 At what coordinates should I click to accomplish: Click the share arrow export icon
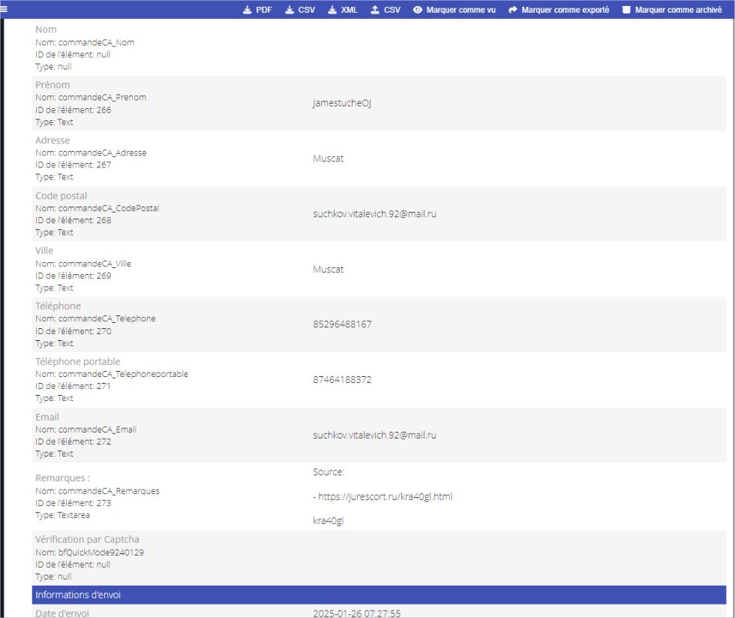513,10
